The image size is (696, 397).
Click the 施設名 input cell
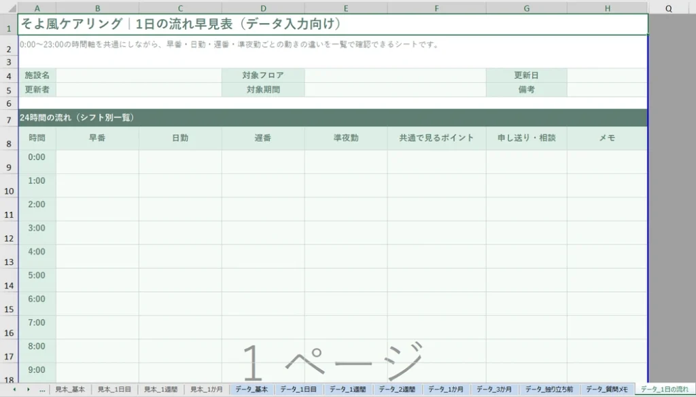(139, 75)
